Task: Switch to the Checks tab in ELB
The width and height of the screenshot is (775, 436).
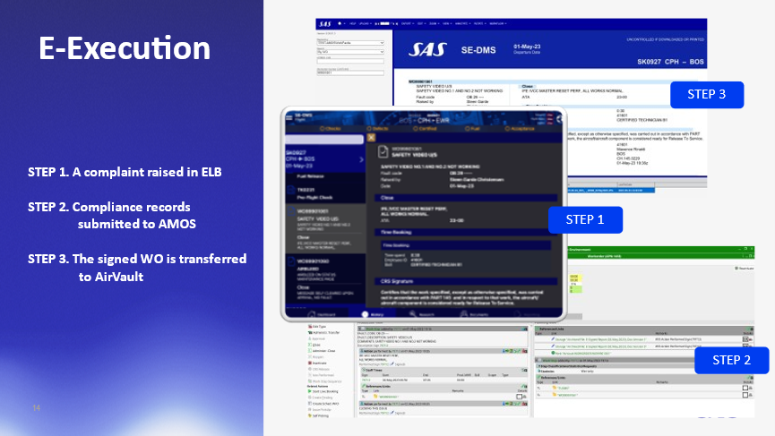Action: tap(331, 129)
